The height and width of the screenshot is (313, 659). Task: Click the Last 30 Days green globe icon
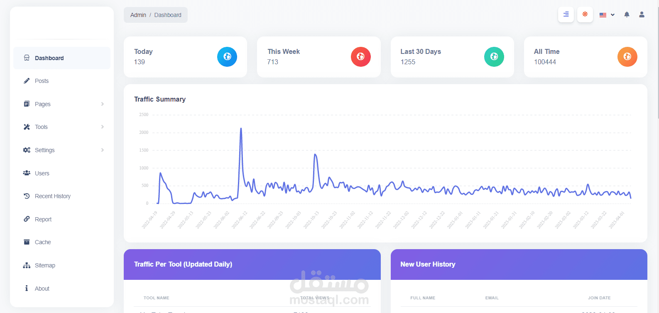(x=494, y=57)
